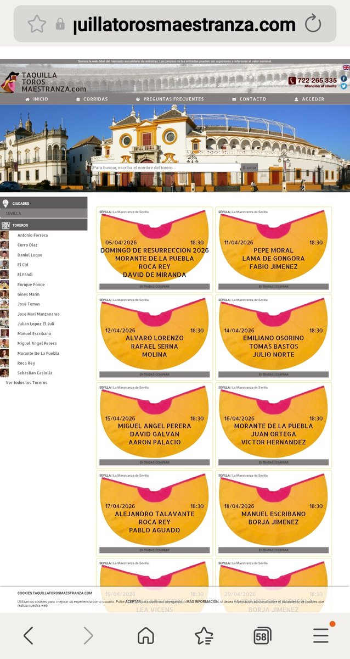Select torero José Tomas
350x659 pixels.
29,304
